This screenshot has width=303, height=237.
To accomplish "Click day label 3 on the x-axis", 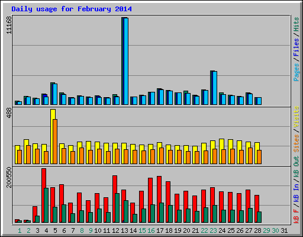I will pos(37,230).
